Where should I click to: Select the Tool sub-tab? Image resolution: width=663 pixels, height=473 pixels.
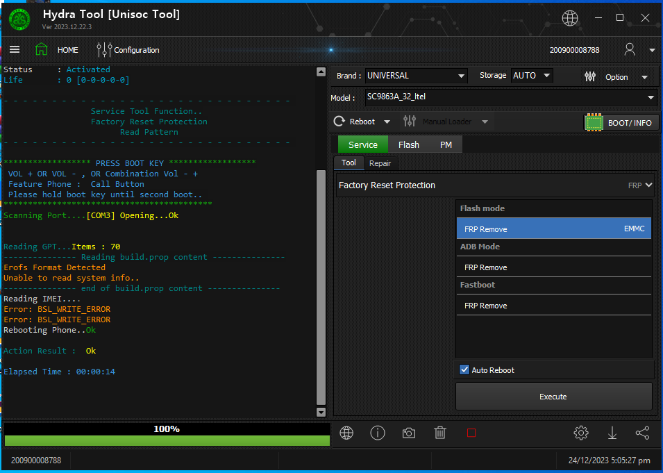point(349,163)
